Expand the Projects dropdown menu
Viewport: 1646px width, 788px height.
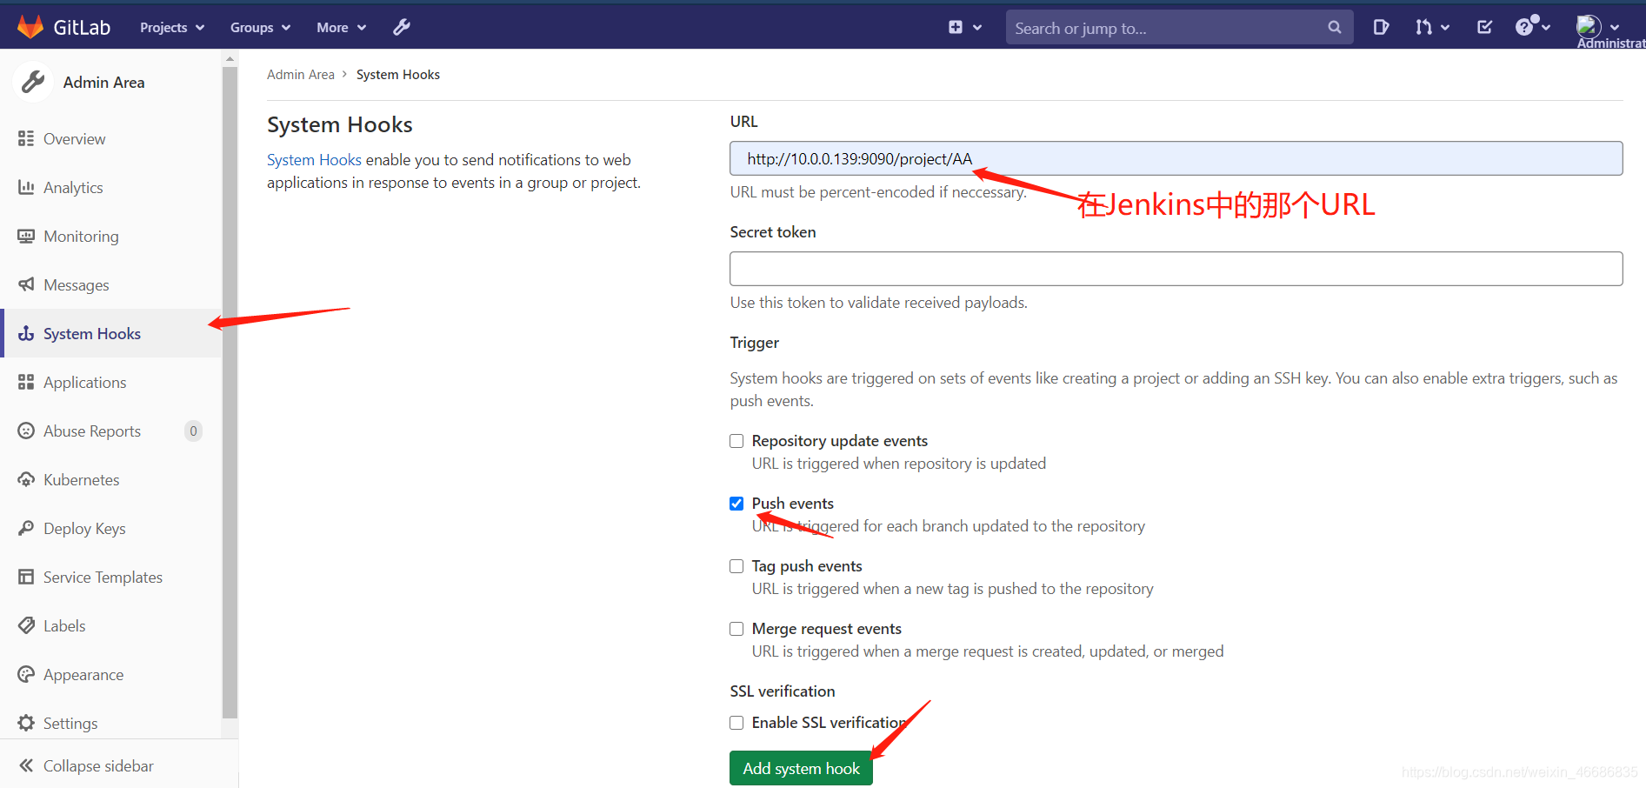pos(172,27)
